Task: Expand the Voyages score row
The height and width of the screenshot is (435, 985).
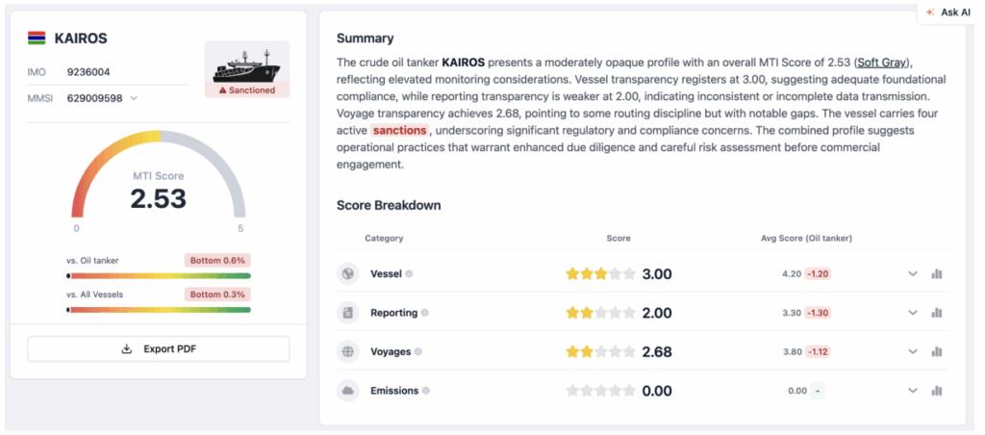Action: 913,352
